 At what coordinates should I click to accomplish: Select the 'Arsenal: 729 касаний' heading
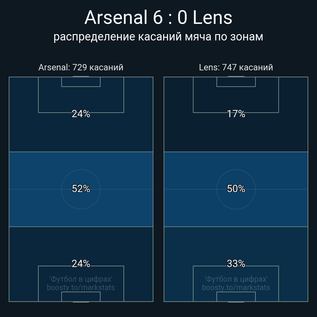point(81,67)
